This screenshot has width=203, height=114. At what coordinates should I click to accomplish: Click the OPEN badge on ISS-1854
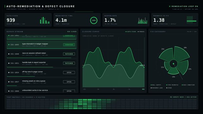[69, 73]
